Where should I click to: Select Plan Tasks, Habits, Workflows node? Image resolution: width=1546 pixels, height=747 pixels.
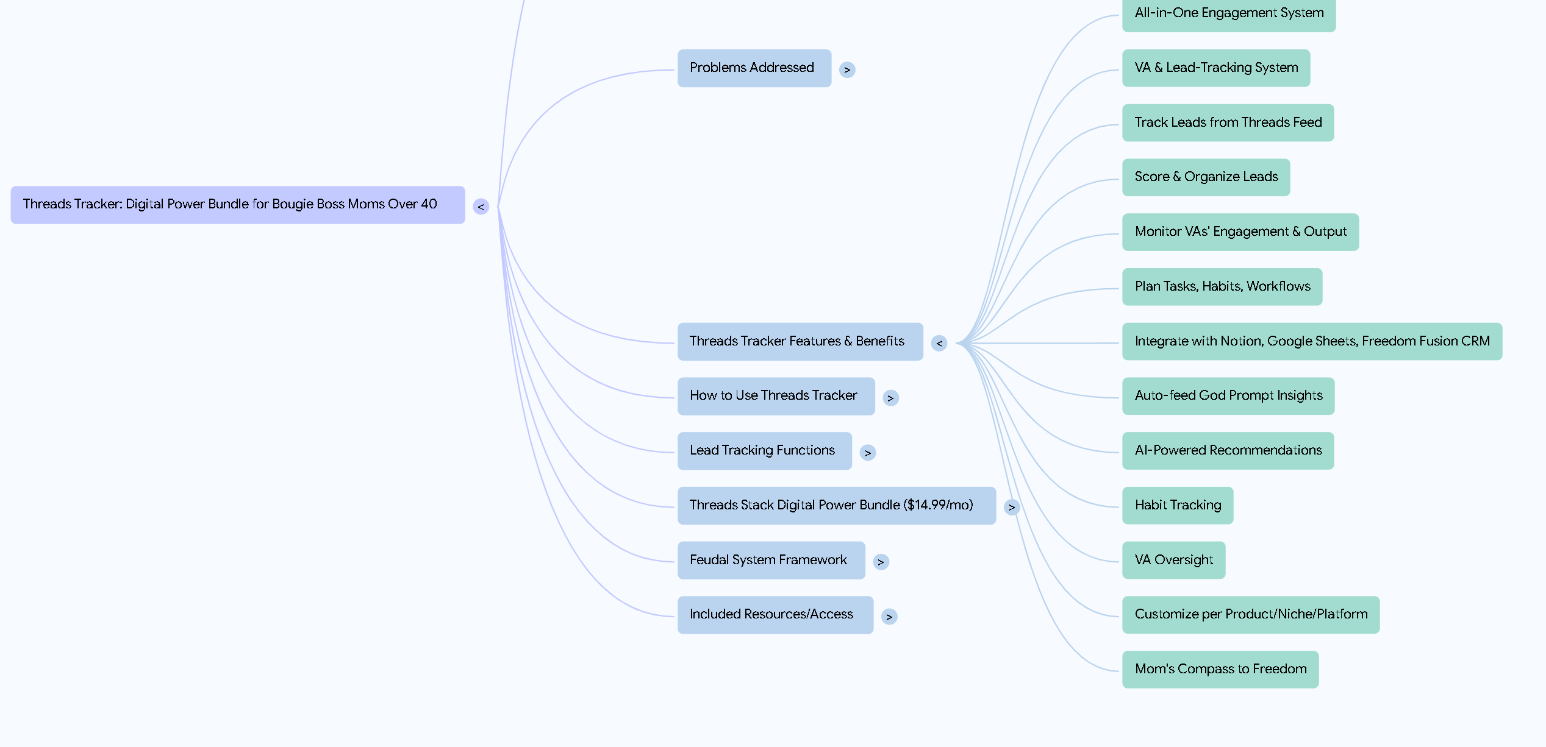[x=1222, y=286]
